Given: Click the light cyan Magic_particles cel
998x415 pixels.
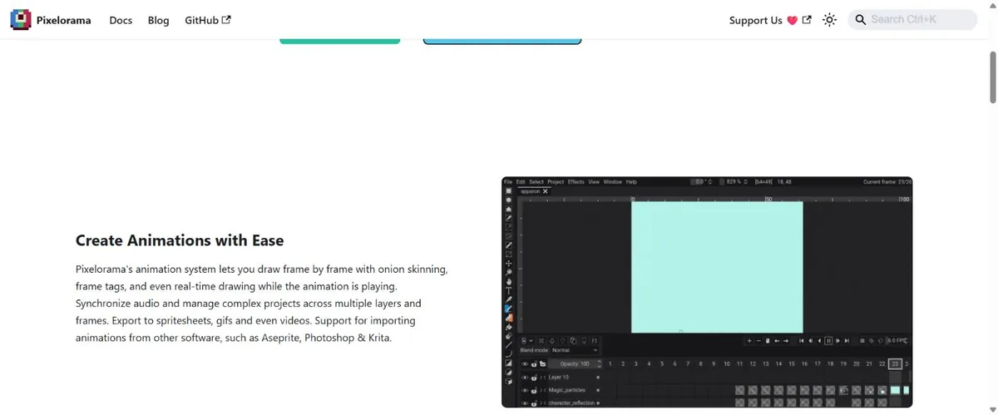Looking at the screenshot, I should pyautogui.click(x=895, y=390).
